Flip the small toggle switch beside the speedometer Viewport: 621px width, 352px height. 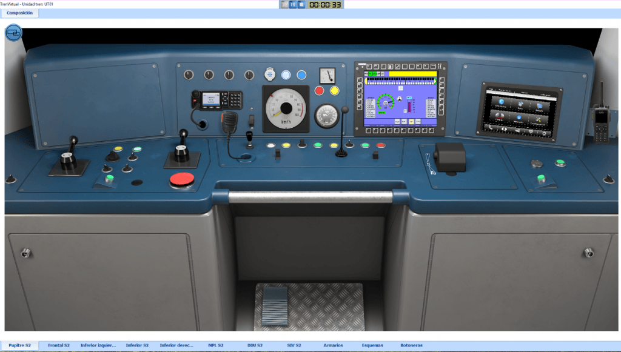tap(251, 120)
